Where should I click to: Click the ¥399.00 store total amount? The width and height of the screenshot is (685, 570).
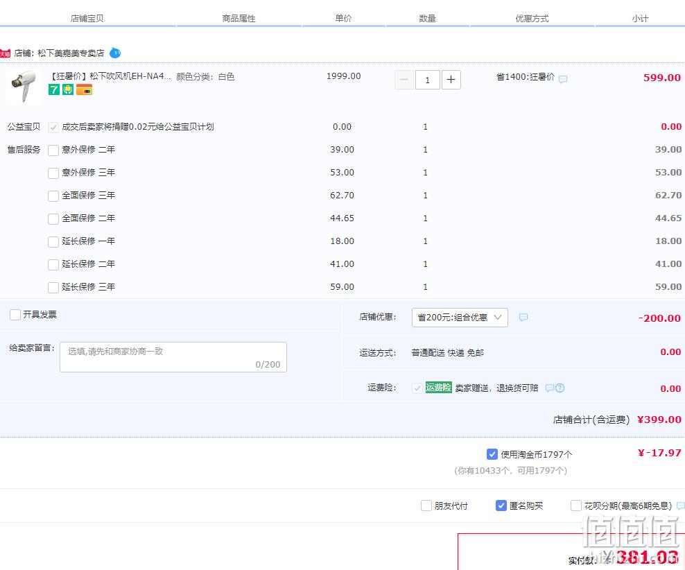(x=659, y=420)
